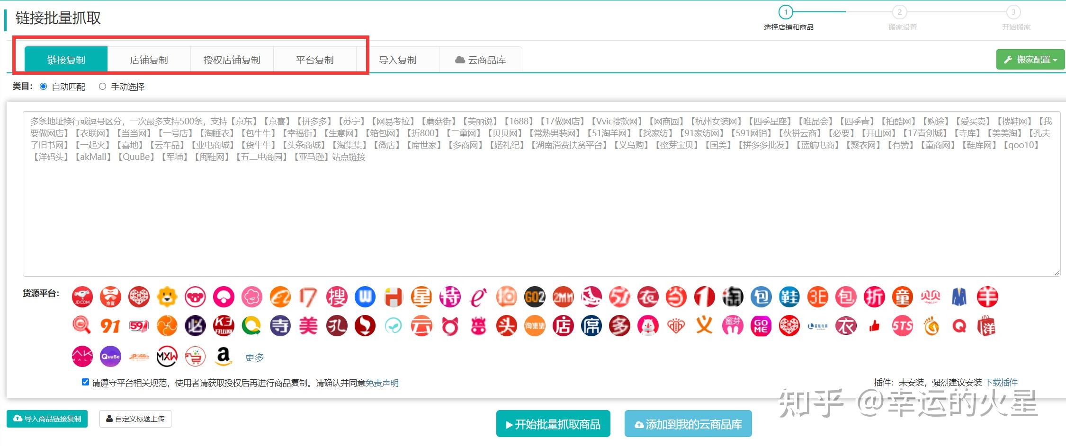This screenshot has width=1066, height=446.
Task: Select the pink 折 platform icon
Action: (874, 297)
